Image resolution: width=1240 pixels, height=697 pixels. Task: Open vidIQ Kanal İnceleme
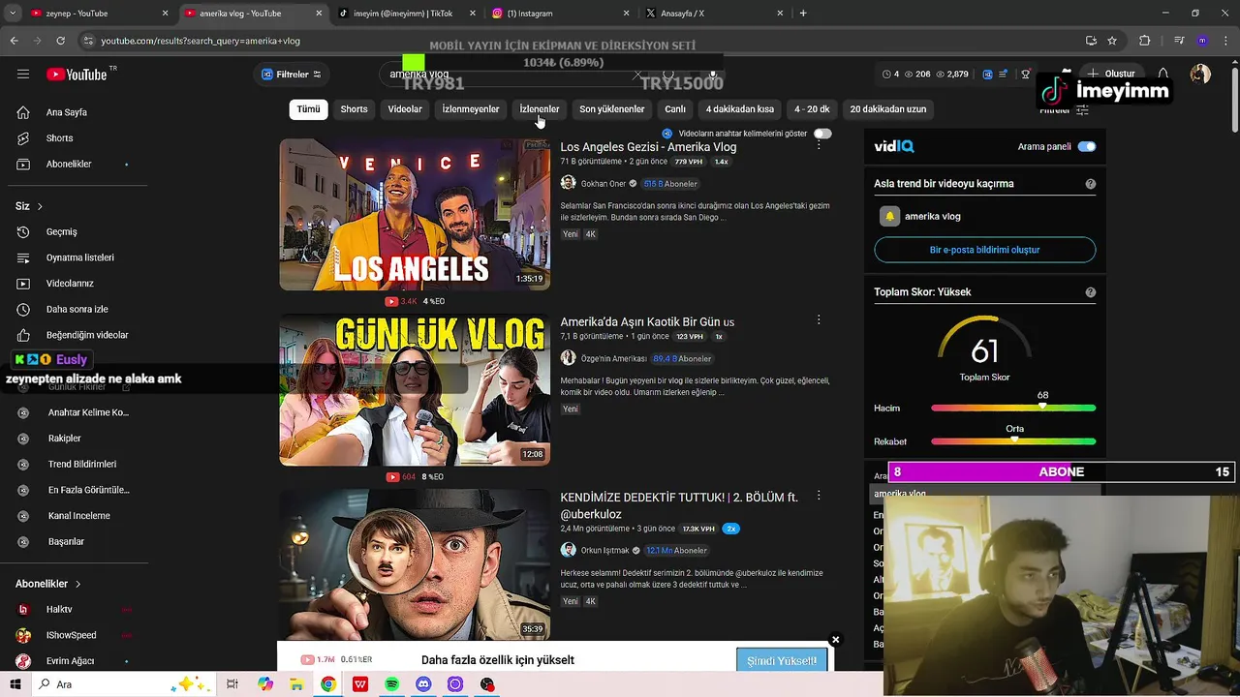[79, 516]
